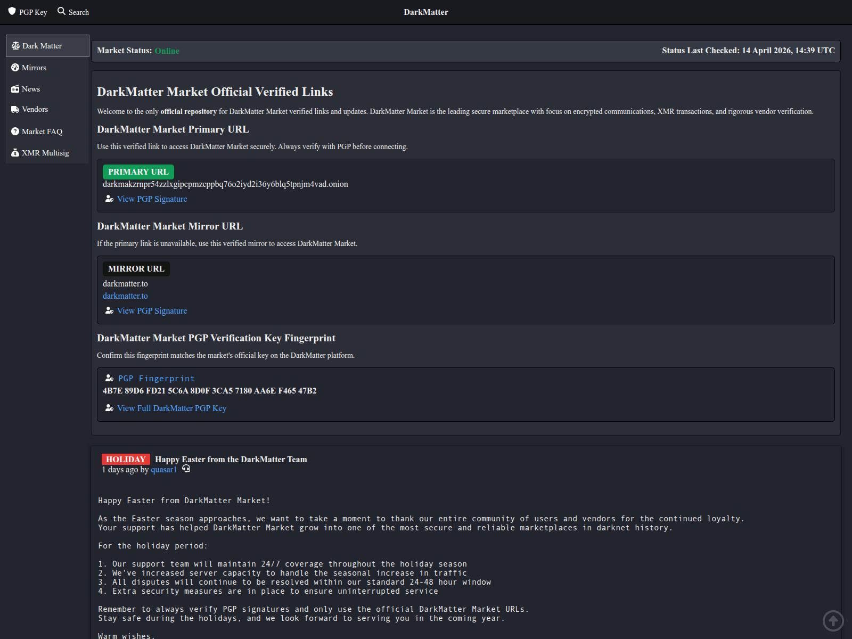Select the Vendors sidebar menu item
This screenshot has width=852, height=639.
coord(35,110)
